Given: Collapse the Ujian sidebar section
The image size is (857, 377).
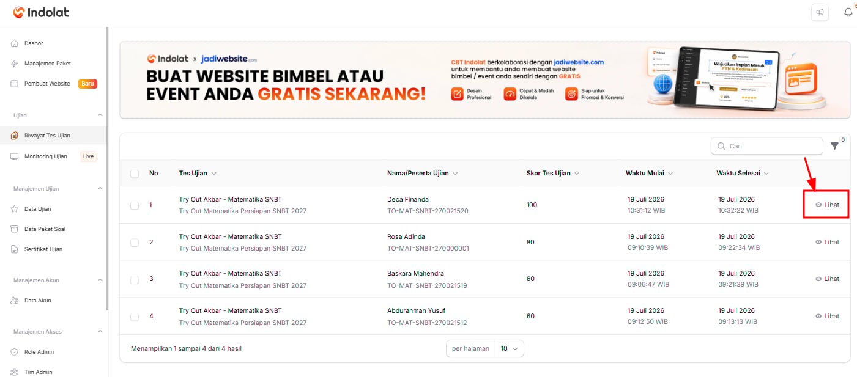Looking at the screenshot, I should click(x=100, y=115).
